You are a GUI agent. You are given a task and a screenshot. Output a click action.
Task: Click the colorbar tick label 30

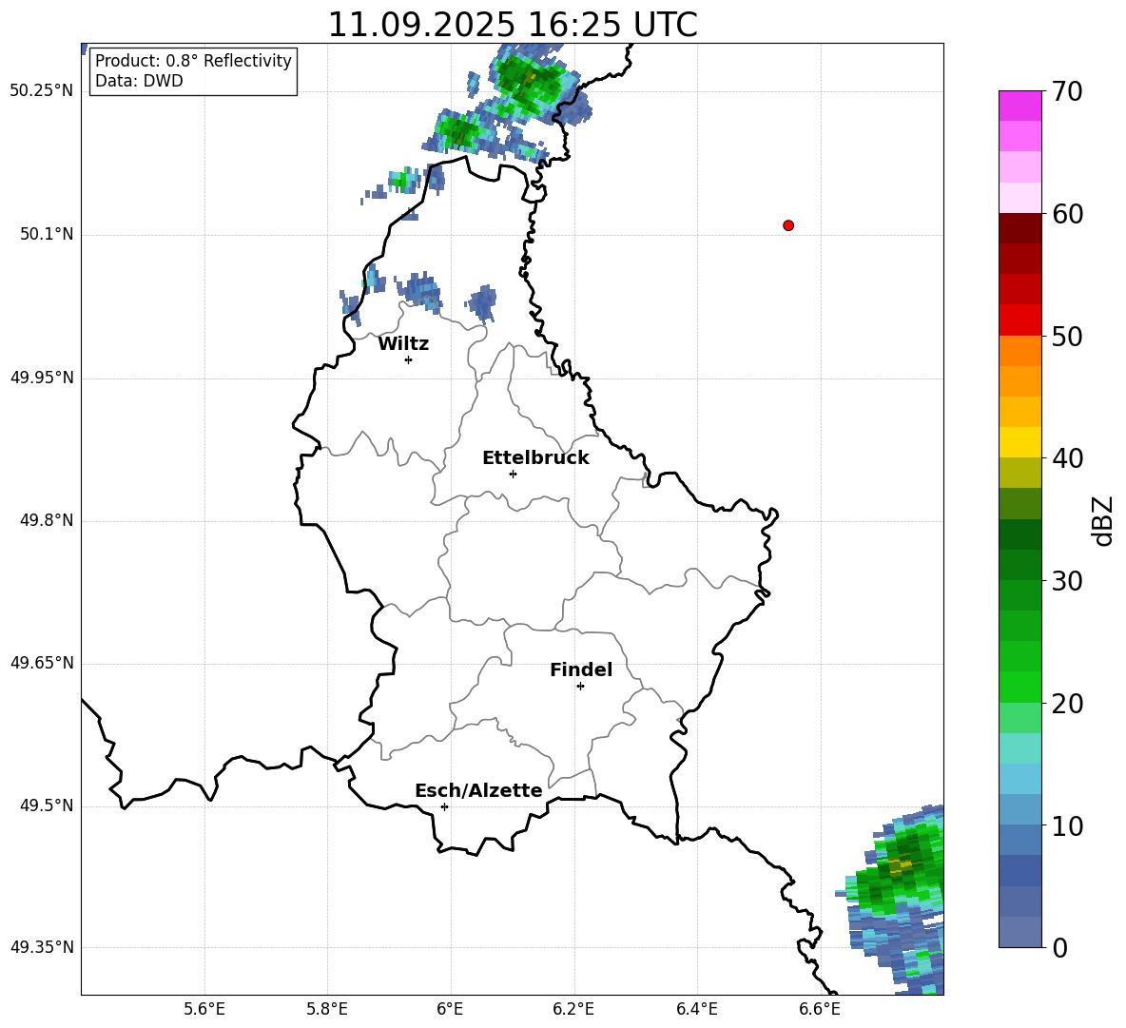1067,581
